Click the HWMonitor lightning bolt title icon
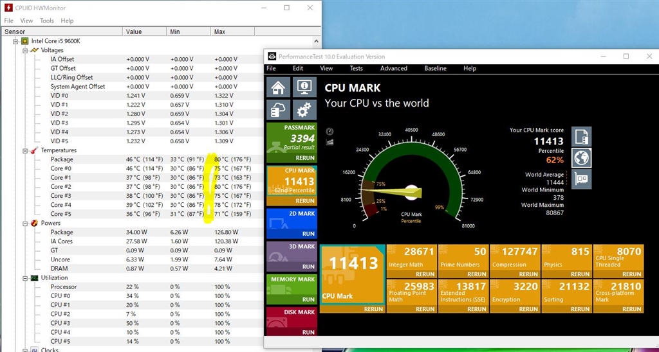The height and width of the screenshot is (352, 659). pyautogui.click(x=8, y=8)
